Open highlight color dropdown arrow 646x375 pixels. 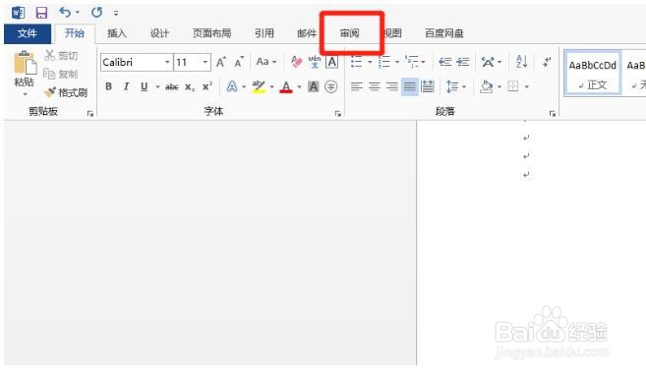point(272,87)
